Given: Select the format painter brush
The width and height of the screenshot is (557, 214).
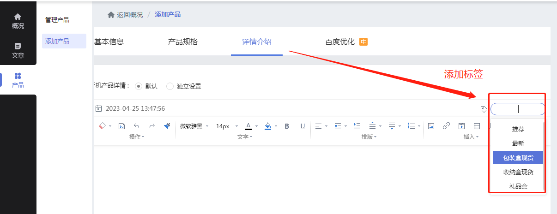Looking at the screenshot, I should pyautogui.click(x=167, y=126).
